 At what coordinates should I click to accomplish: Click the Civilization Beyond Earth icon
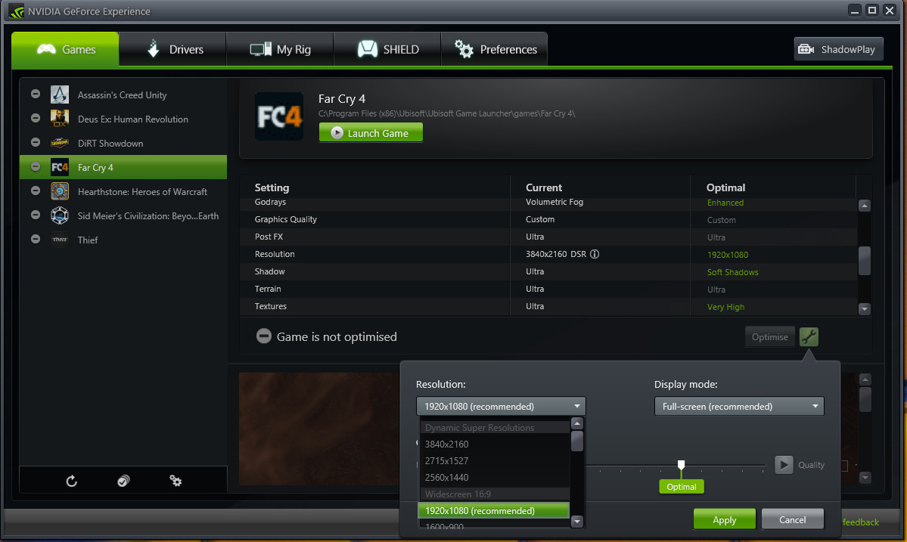[x=60, y=215]
